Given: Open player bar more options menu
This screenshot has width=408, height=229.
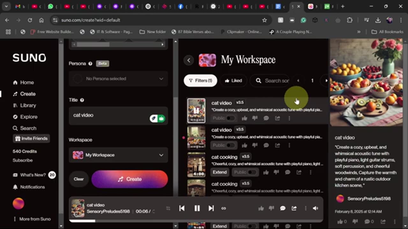Looking at the screenshot, I should [305, 208].
